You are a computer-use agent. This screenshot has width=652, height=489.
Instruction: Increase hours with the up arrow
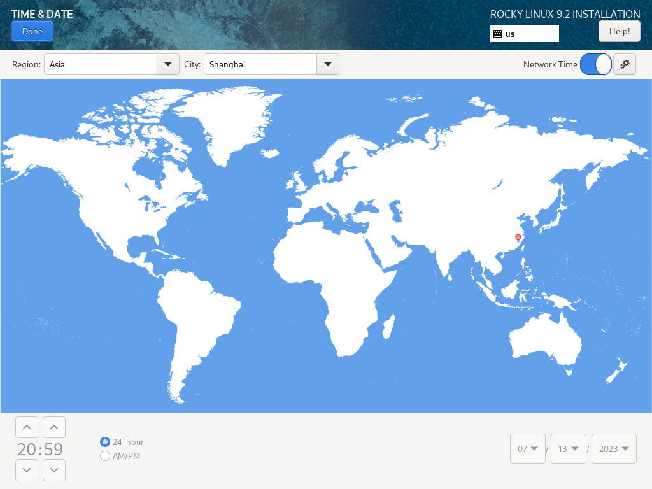tap(27, 427)
